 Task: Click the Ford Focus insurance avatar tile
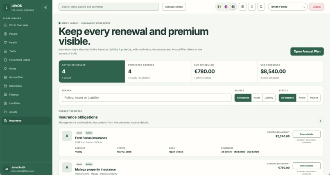[x=67, y=136]
